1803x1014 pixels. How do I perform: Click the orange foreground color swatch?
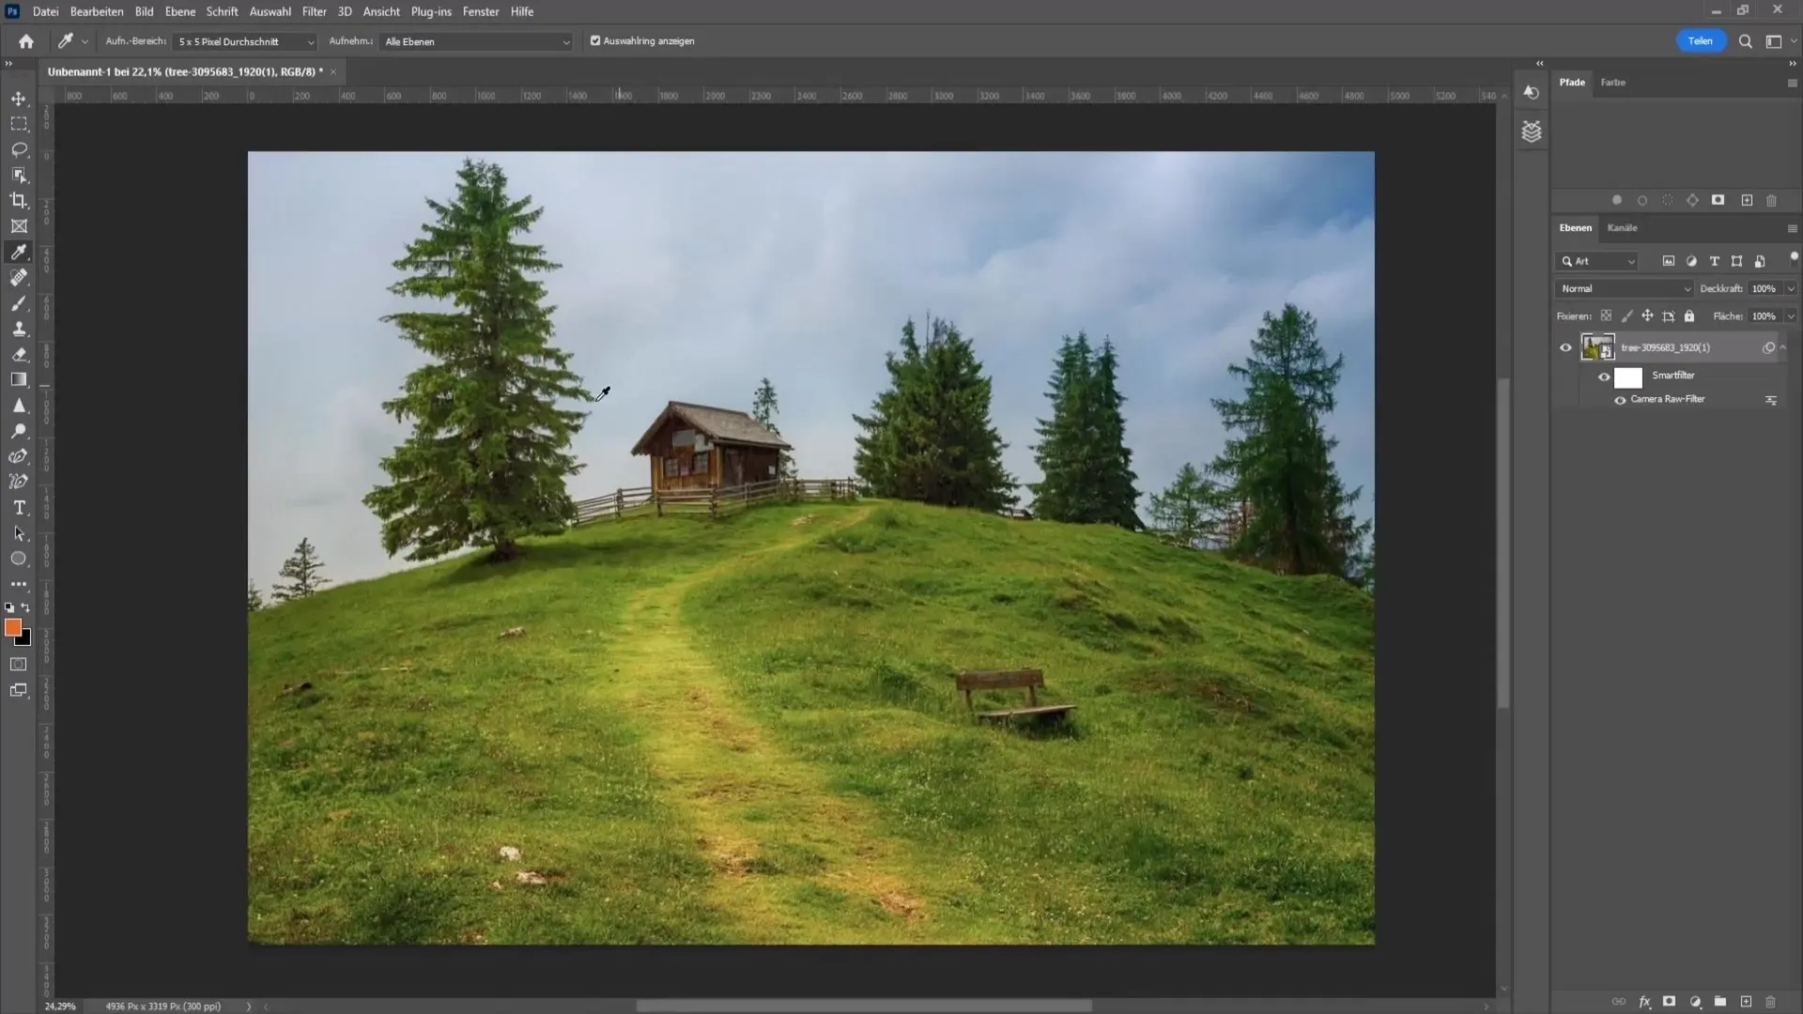12,627
